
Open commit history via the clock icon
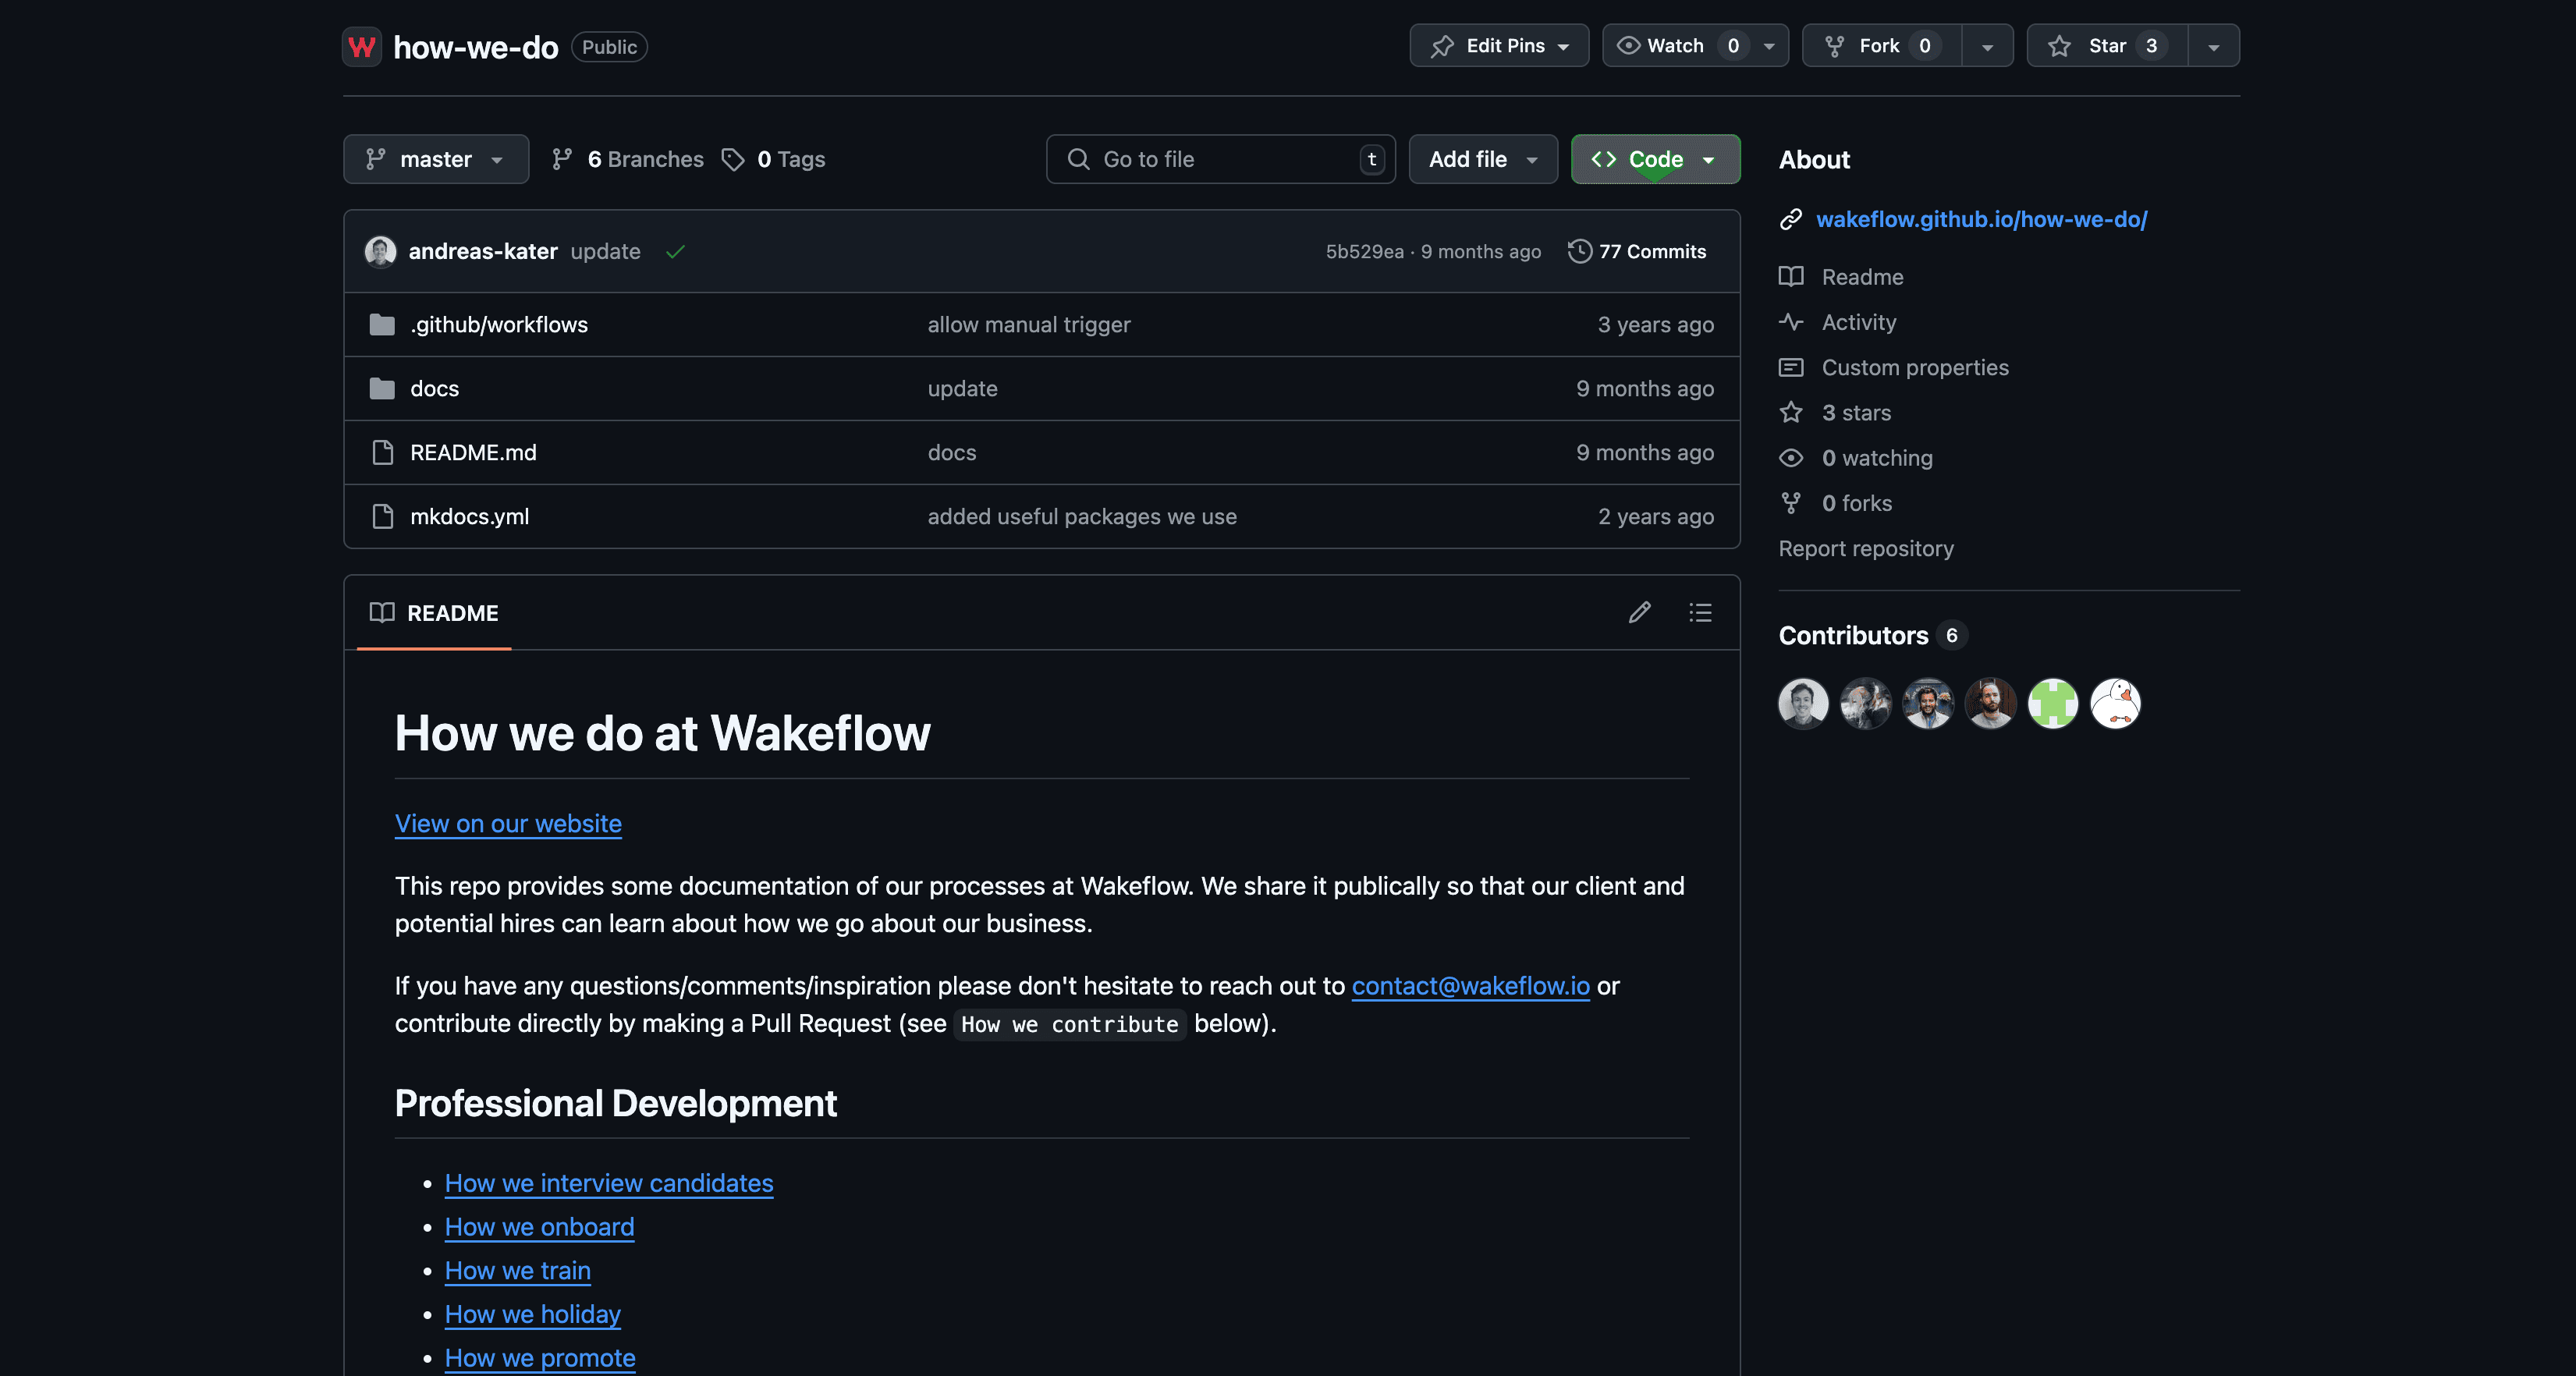point(1580,251)
